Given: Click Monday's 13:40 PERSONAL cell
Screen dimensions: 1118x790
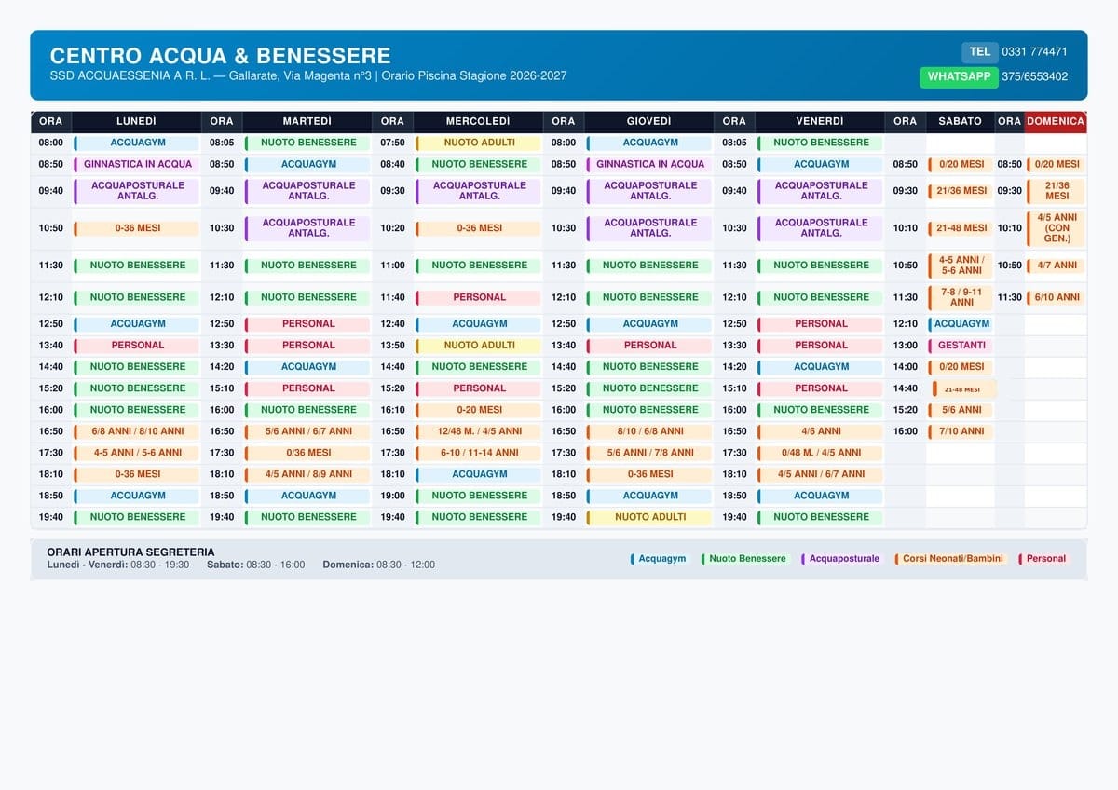Looking at the screenshot, I should click(136, 346).
